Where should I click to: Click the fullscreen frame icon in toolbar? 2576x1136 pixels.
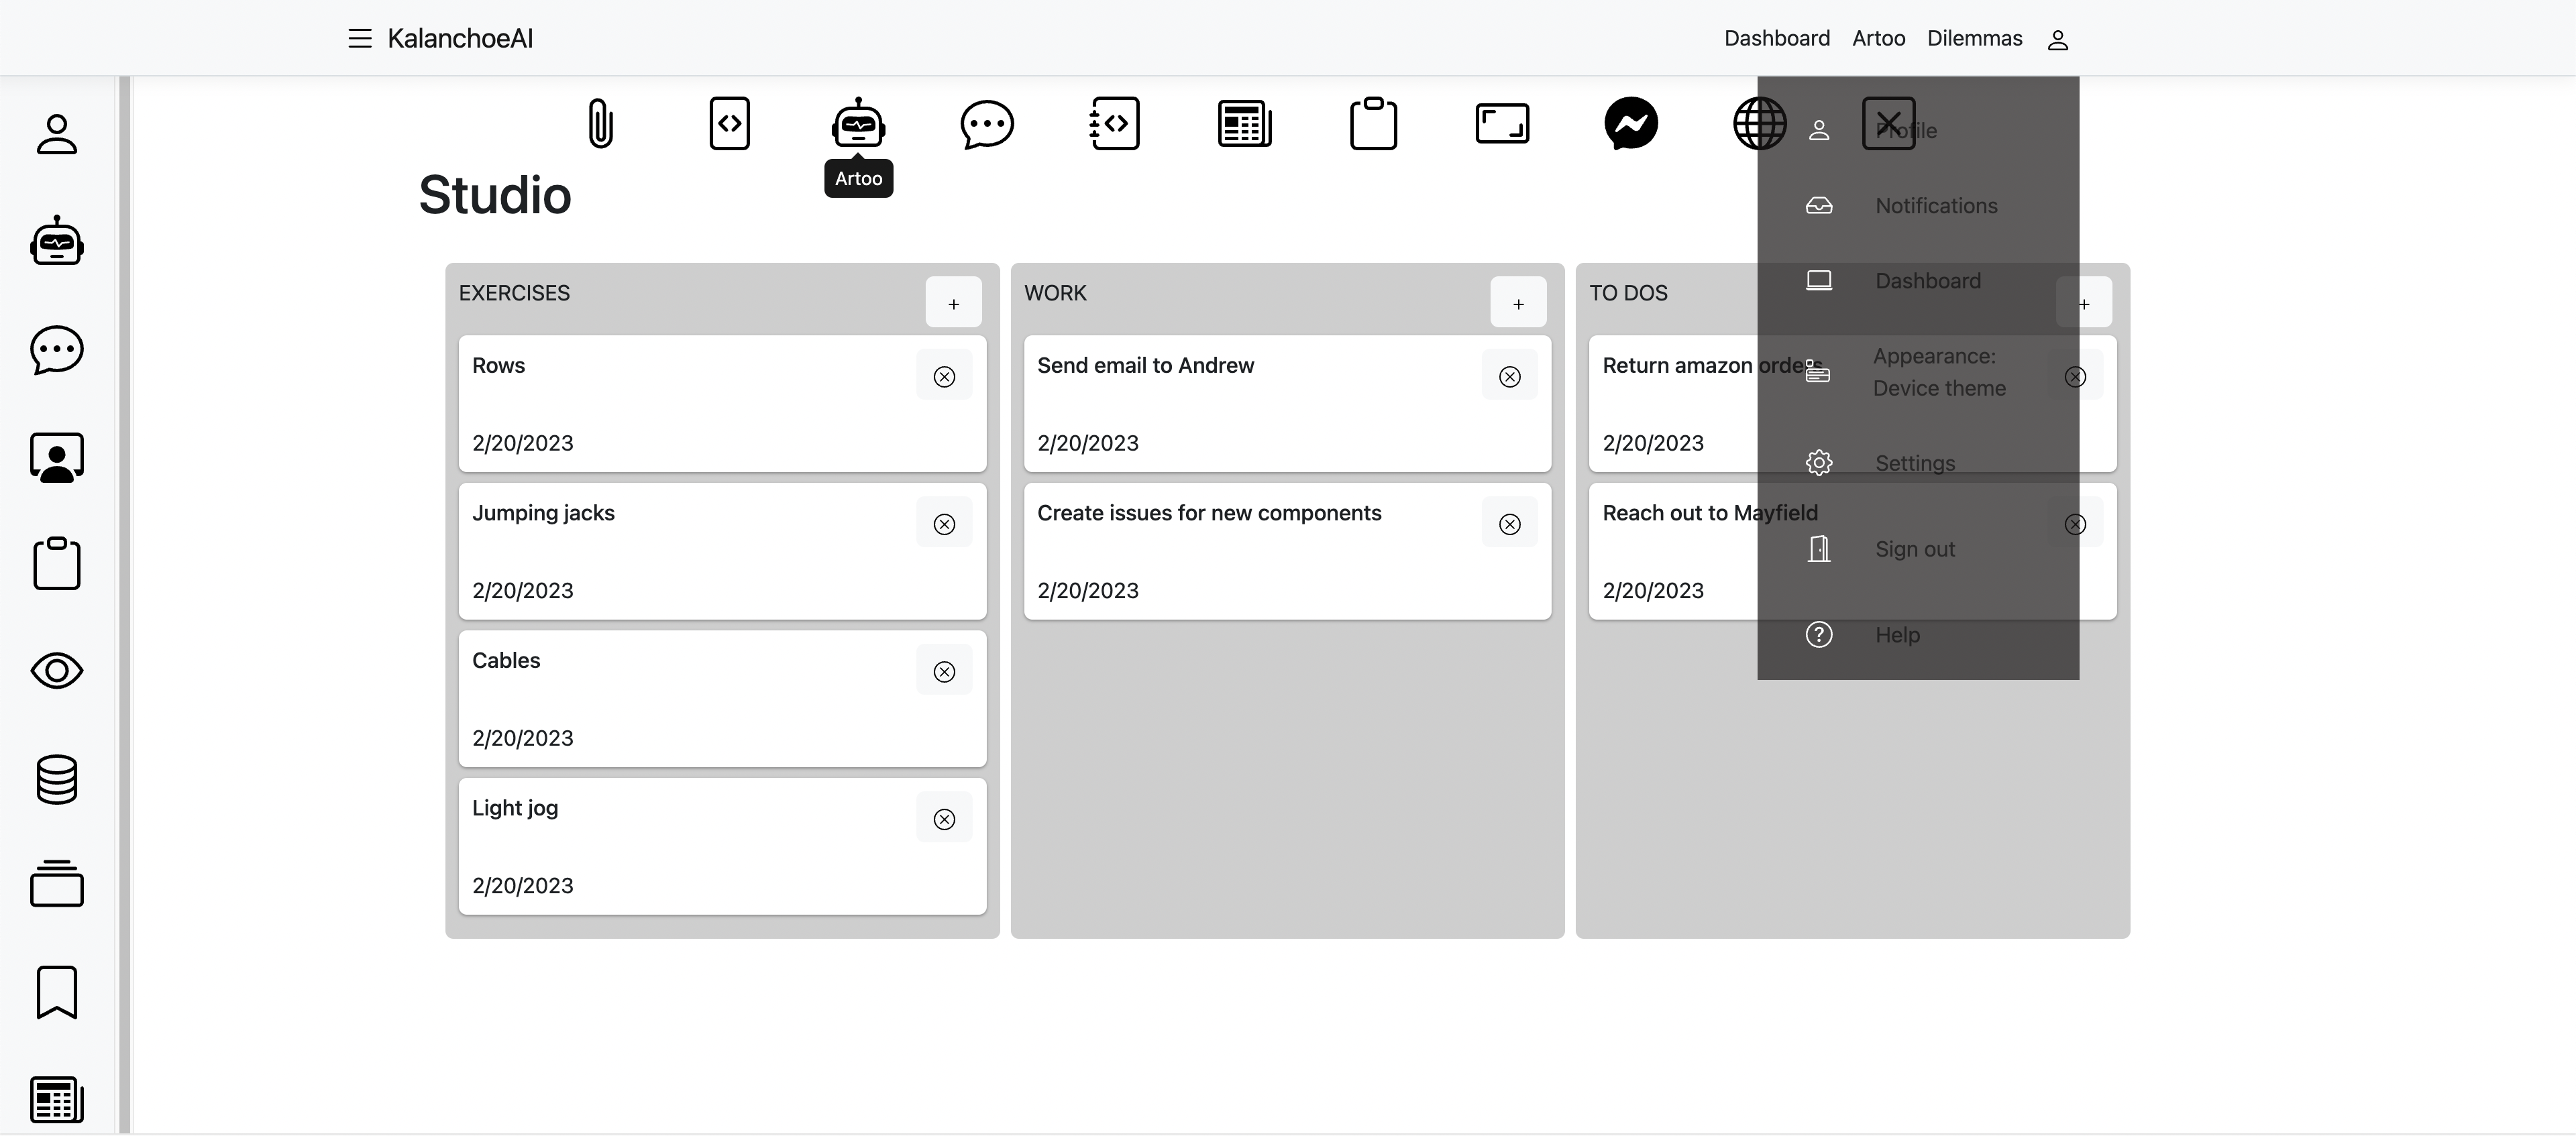tap(1502, 124)
